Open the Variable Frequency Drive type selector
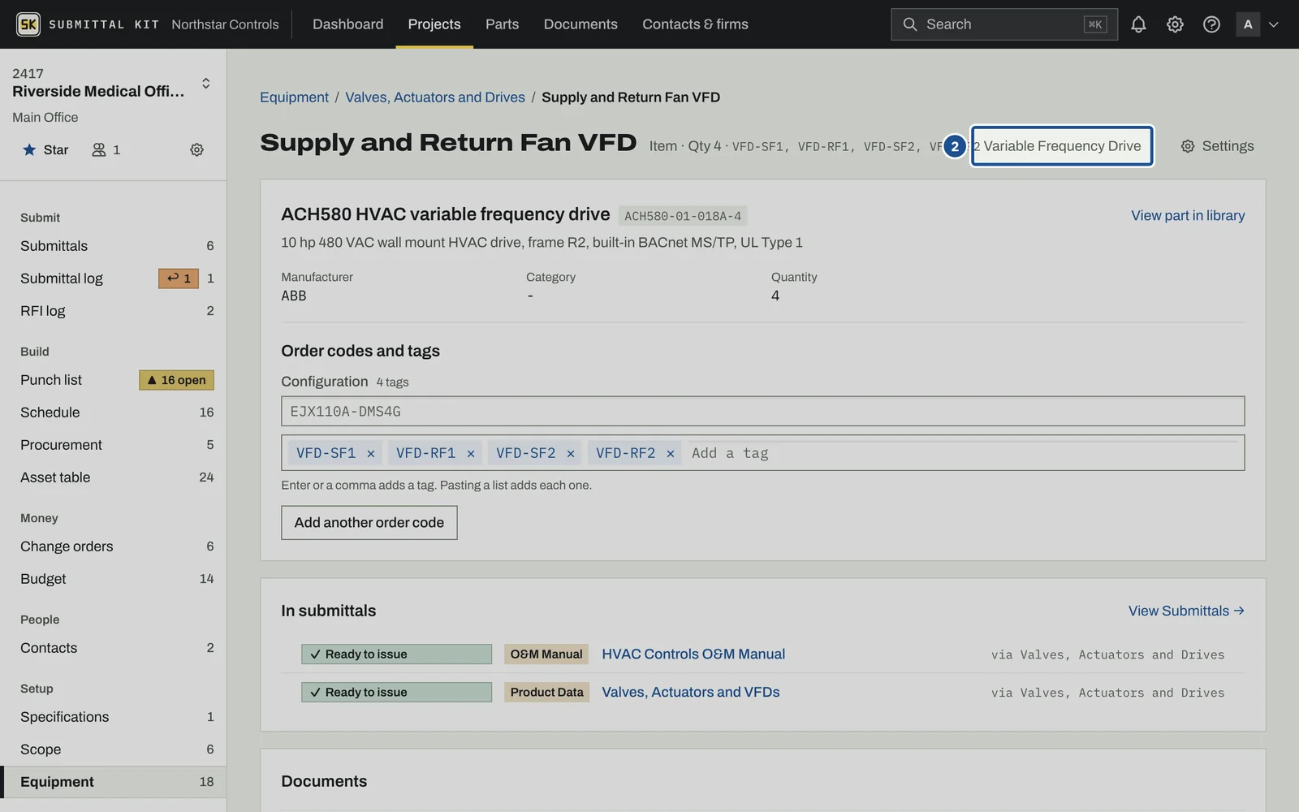1299x812 pixels. 1062,146
